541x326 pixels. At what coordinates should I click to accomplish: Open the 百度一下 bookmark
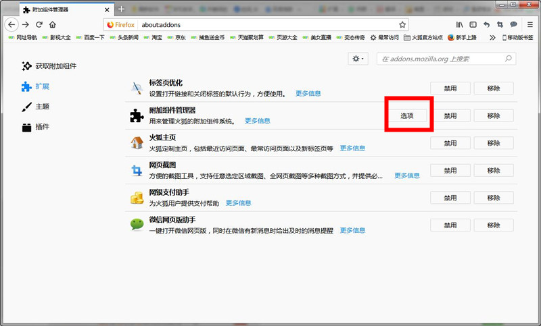[x=91, y=38]
